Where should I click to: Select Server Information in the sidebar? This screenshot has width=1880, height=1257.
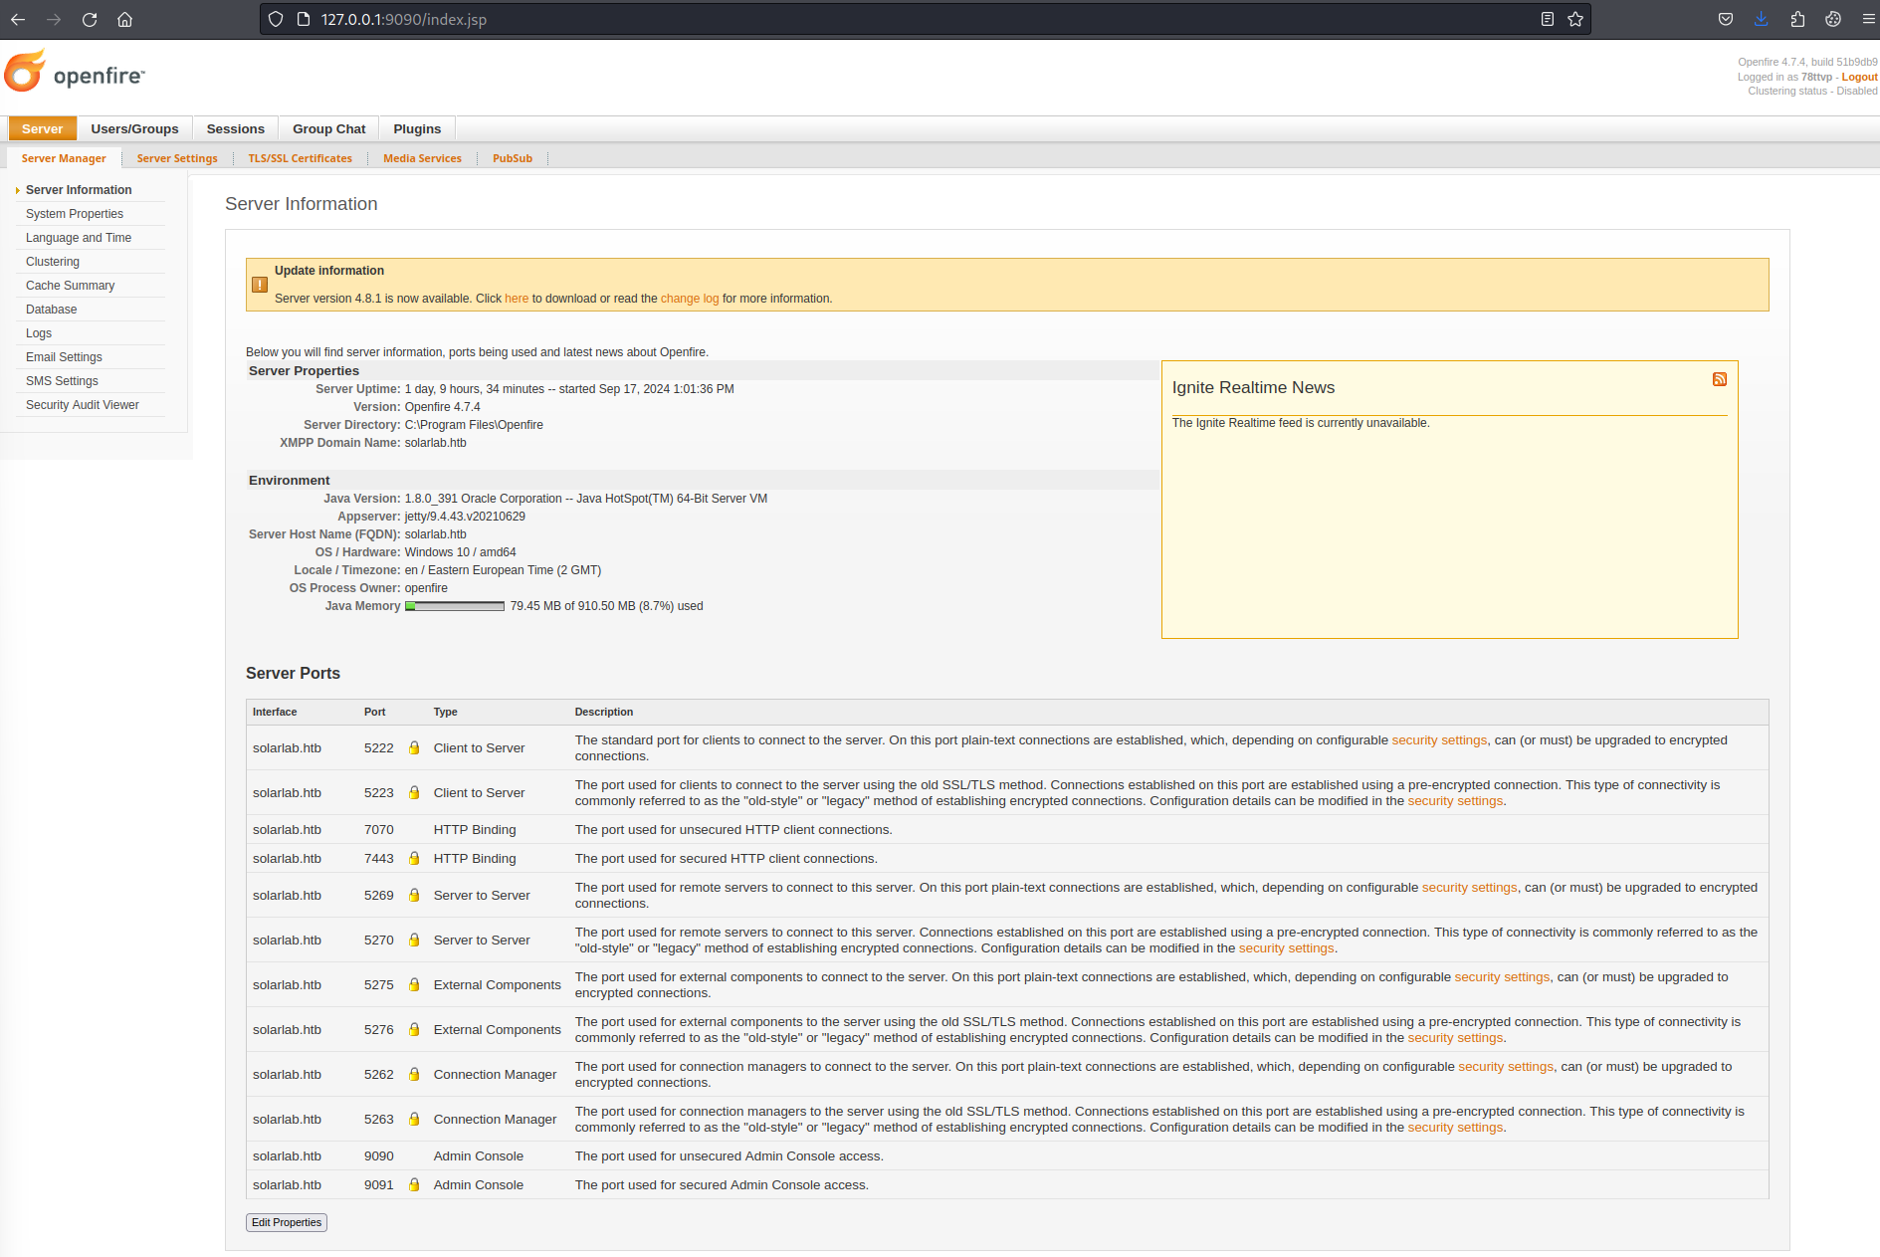79,190
